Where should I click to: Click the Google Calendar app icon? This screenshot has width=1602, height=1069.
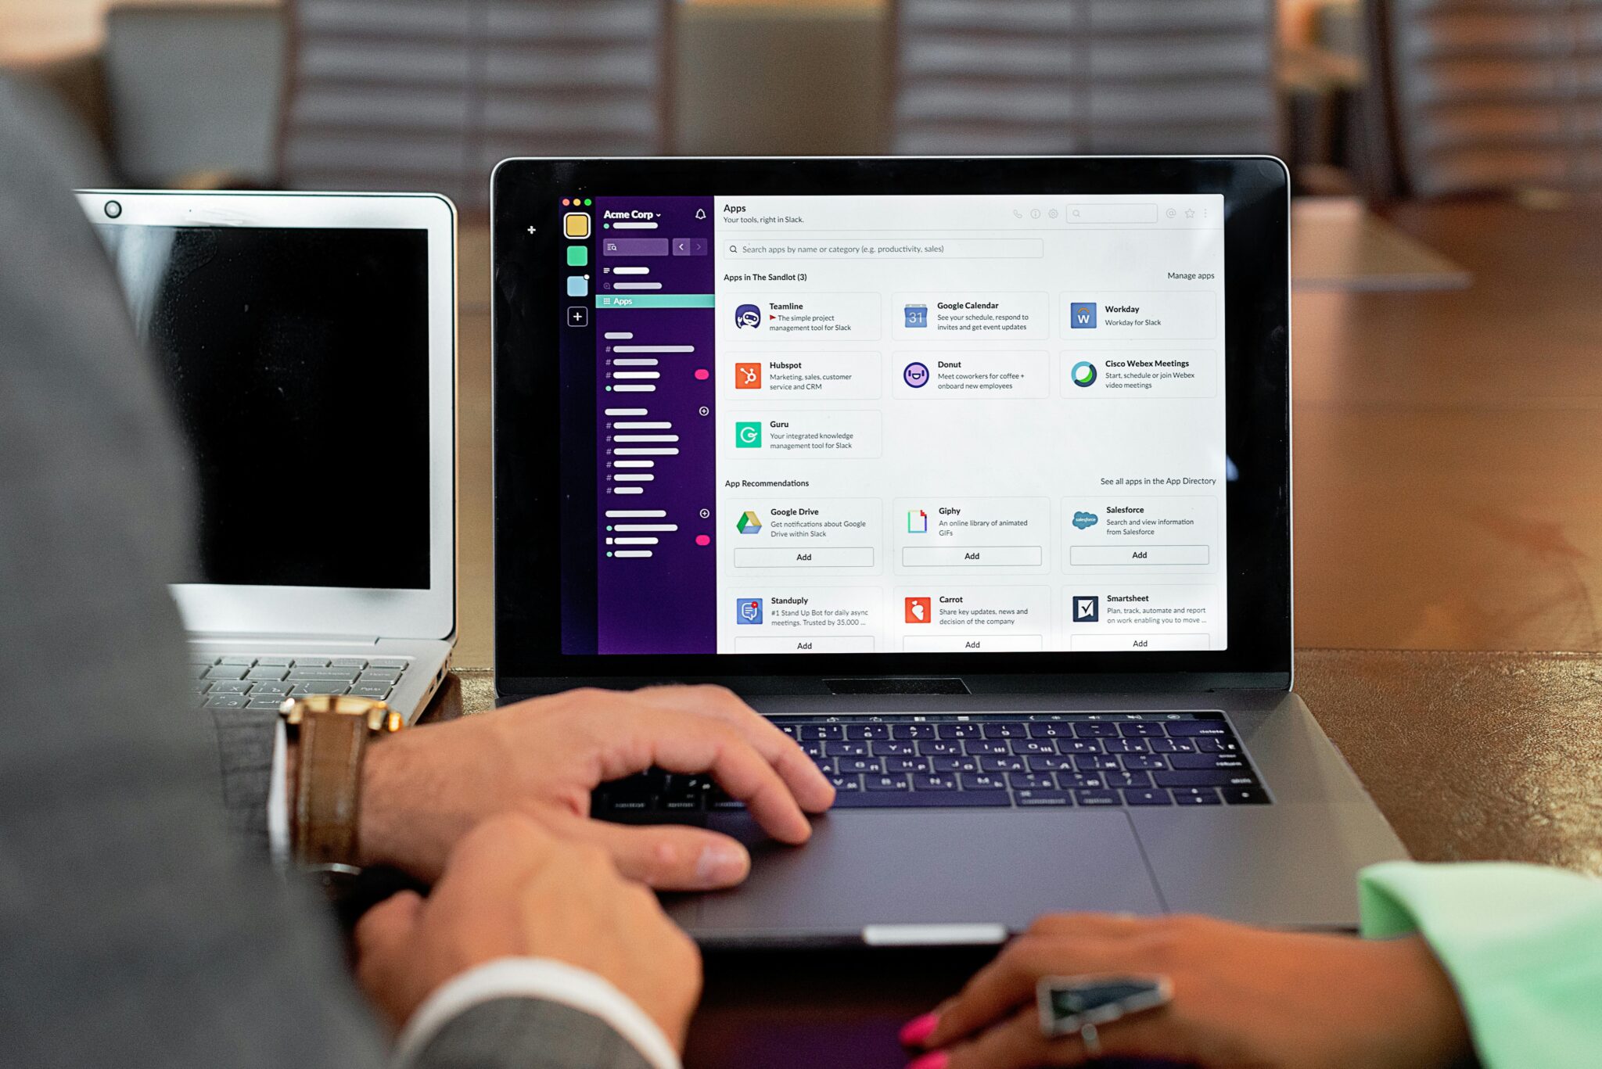click(x=916, y=315)
